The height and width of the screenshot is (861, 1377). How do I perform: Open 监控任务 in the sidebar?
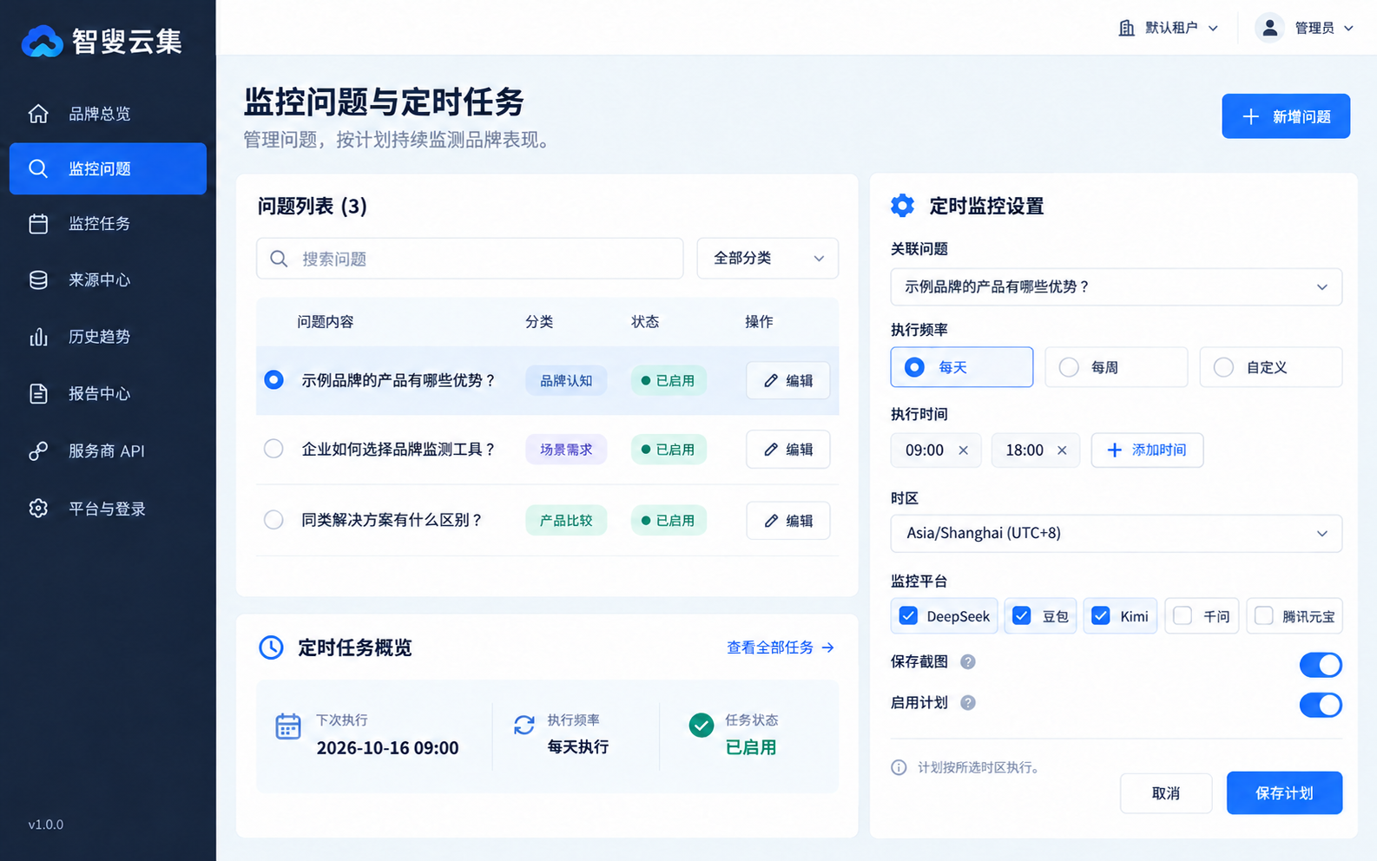(x=108, y=224)
